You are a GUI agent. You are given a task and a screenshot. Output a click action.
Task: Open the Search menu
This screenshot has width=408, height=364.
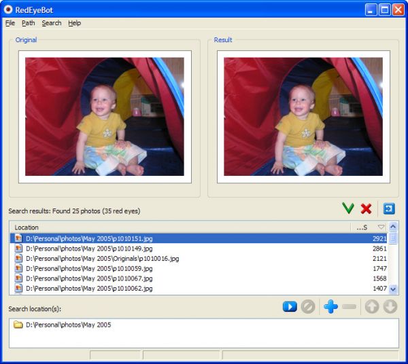point(51,23)
